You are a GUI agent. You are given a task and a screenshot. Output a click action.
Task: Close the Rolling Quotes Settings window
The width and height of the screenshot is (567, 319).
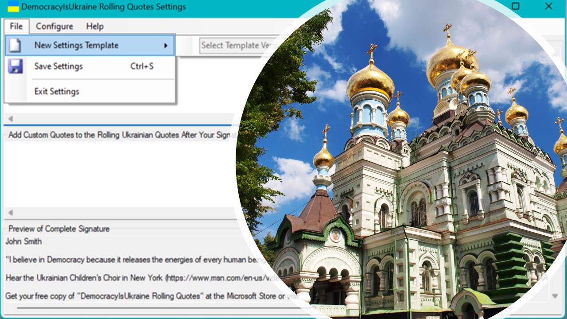click(549, 6)
